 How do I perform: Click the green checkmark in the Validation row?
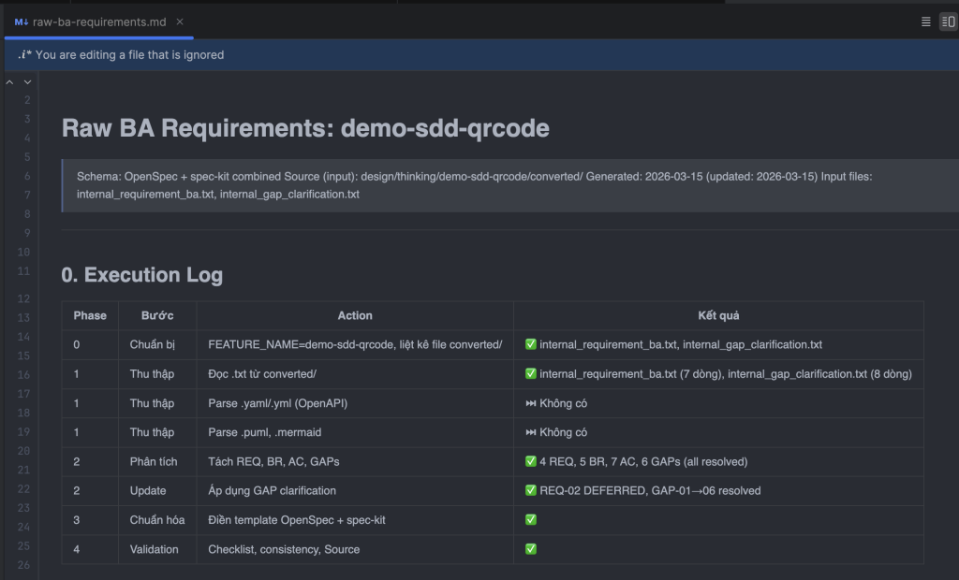point(531,549)
